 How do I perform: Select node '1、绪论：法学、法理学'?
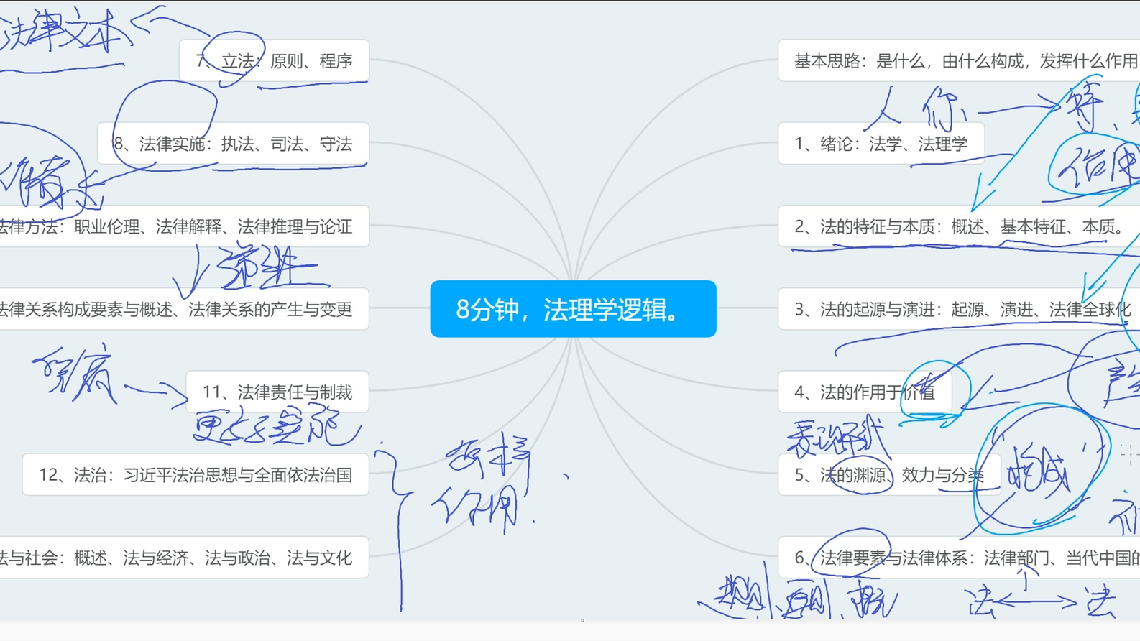881,144
